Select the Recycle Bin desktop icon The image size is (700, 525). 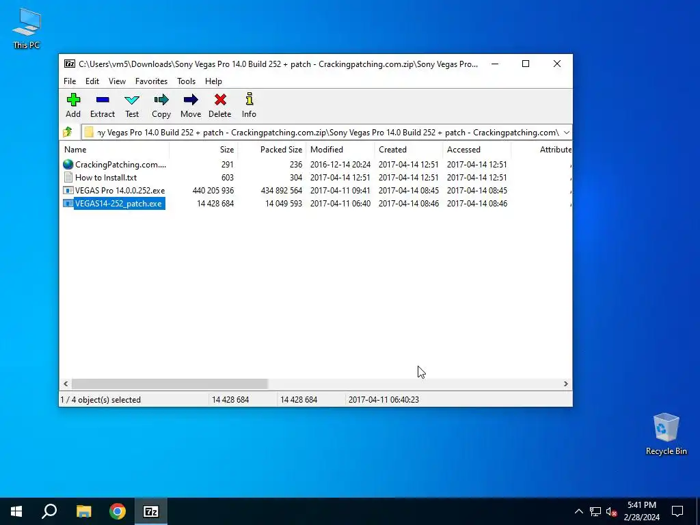click(x=666, y=434)
